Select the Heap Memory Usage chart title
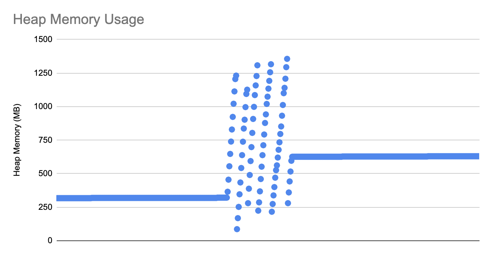 (x=79, y=19)
